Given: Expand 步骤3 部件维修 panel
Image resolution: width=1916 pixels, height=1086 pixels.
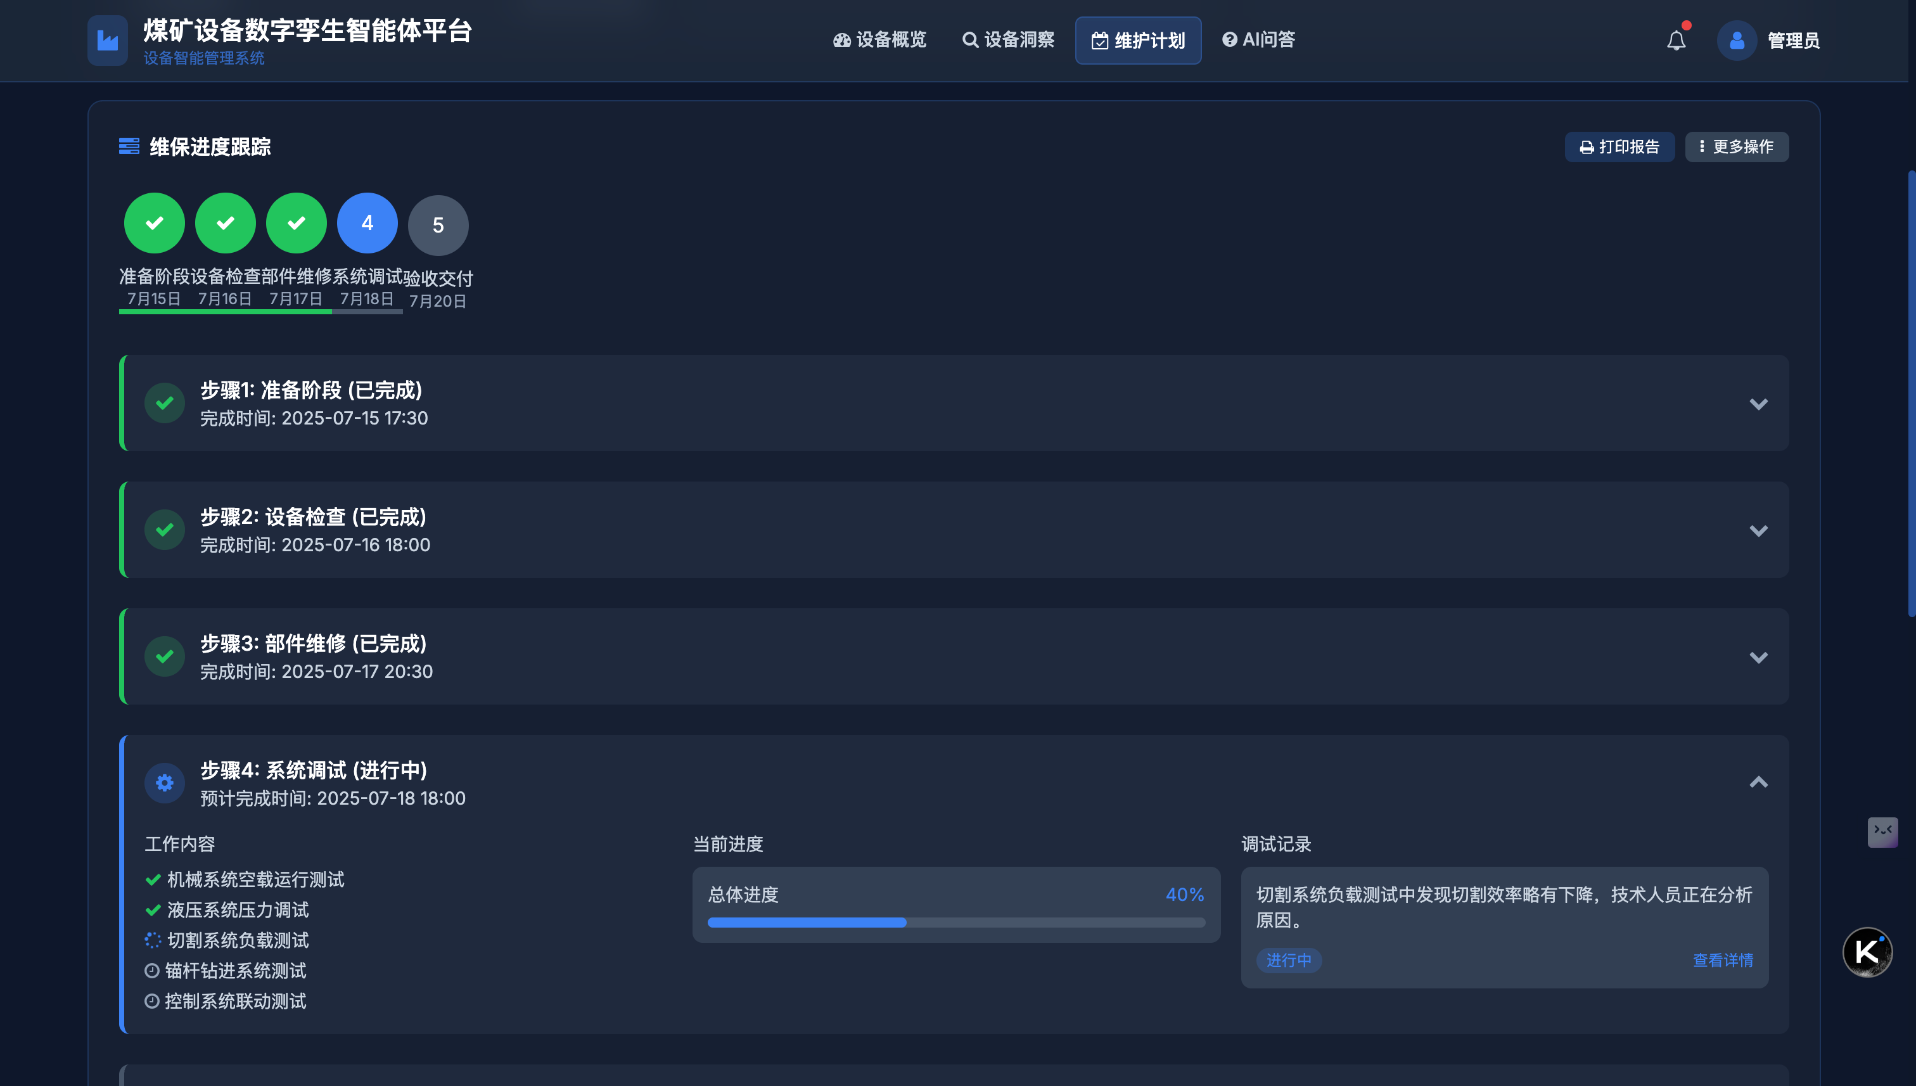Looking at the screenshot, I should 1759,657.
